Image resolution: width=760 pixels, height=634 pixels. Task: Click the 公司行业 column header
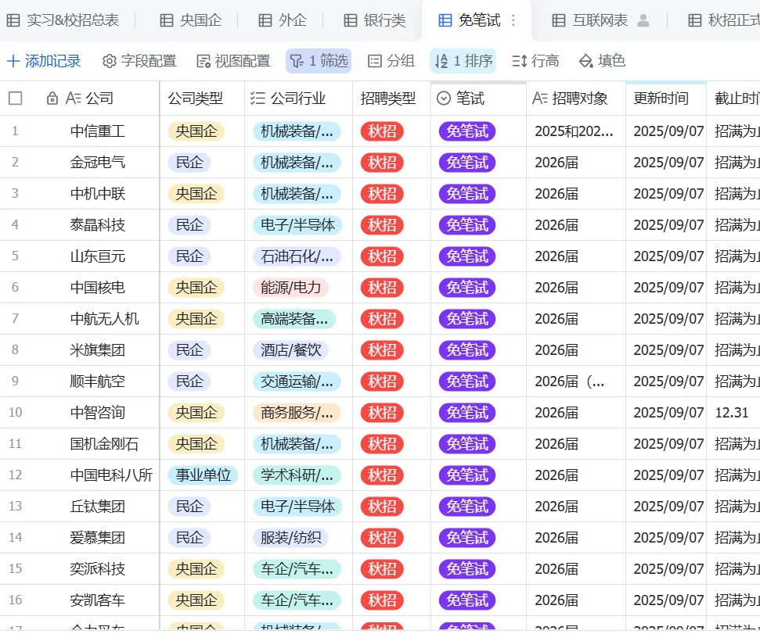298,99
